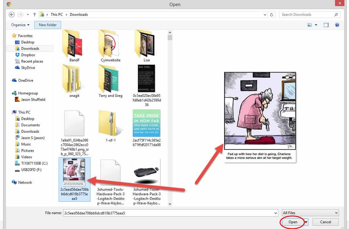Open the view options dropdown arrow
The image size is (349, 229).
tap(316, 25)
